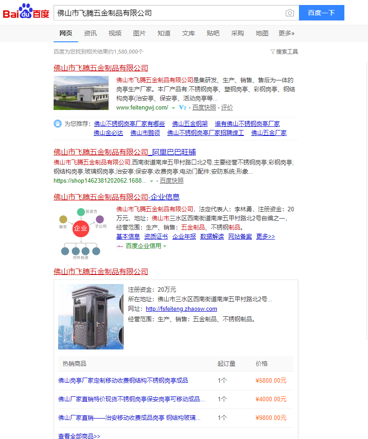
Task: Switch to 贴吧 tab
Action: pyautogui.click(x=213, y=33)
